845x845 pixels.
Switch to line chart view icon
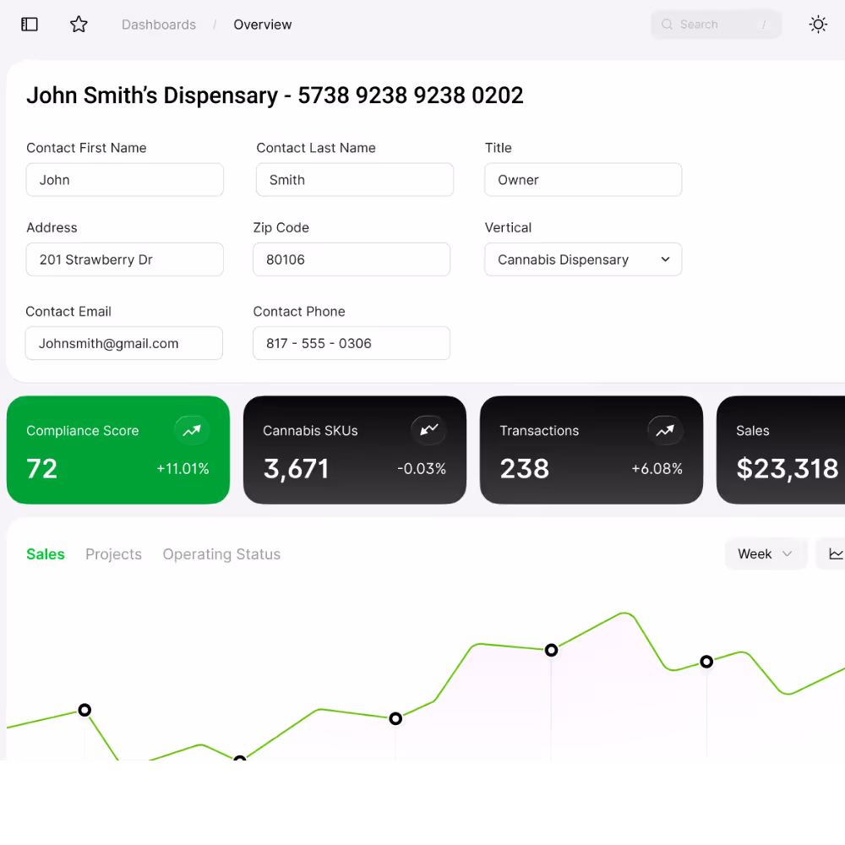835,553
